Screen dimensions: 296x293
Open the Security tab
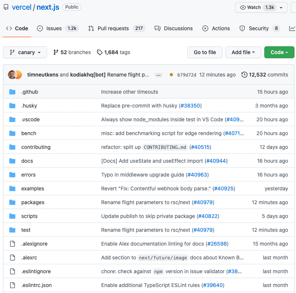(x=259, y=28)
